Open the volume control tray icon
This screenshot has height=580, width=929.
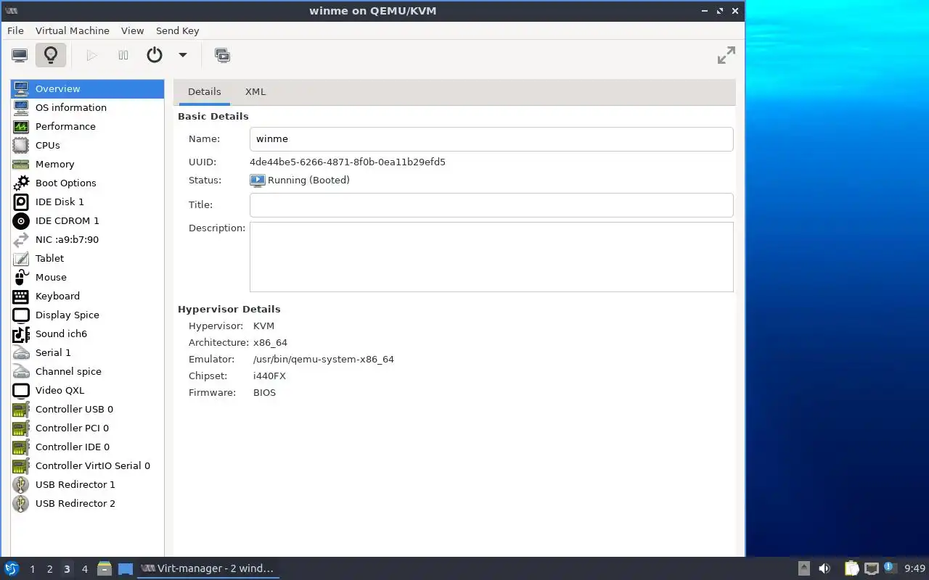click(x=824, y=568)
